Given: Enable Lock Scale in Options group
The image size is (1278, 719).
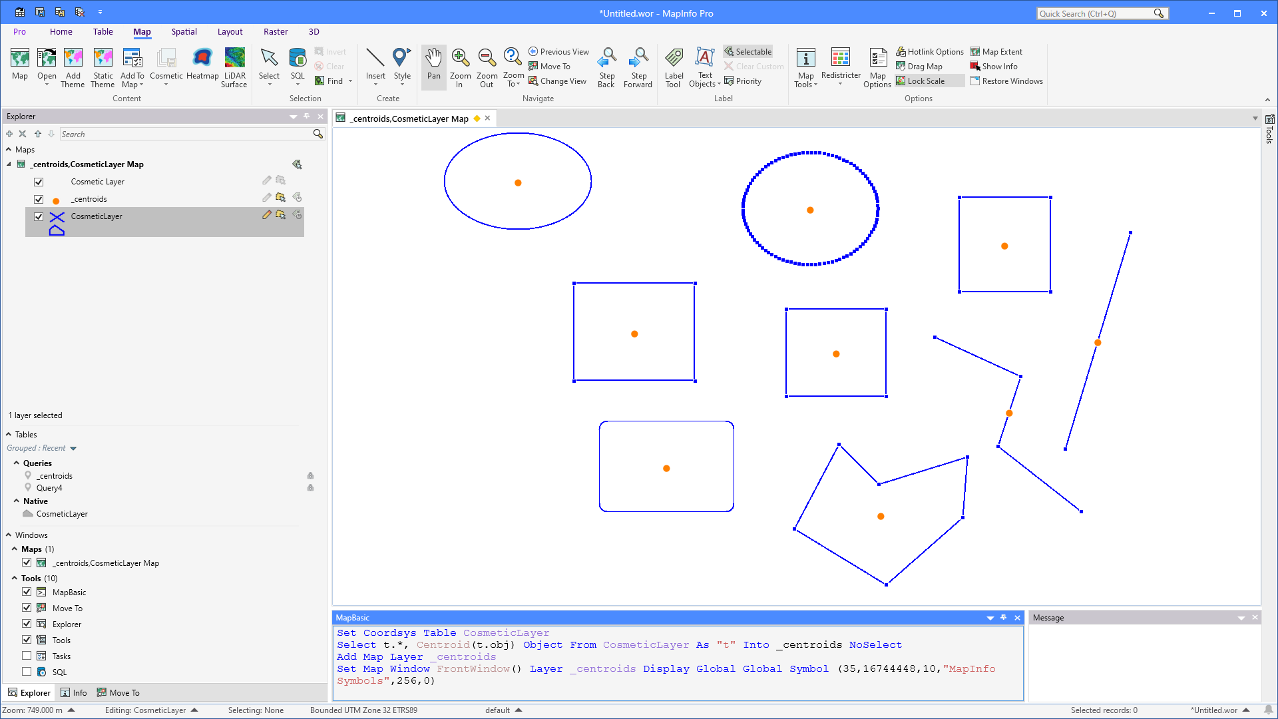Looking at the screenshot, I should point(924,81).
